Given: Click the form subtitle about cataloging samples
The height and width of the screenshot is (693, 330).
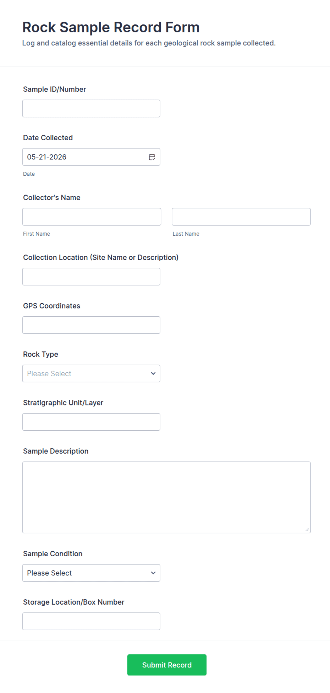Looking at the screenshot, I should [149, 43].
